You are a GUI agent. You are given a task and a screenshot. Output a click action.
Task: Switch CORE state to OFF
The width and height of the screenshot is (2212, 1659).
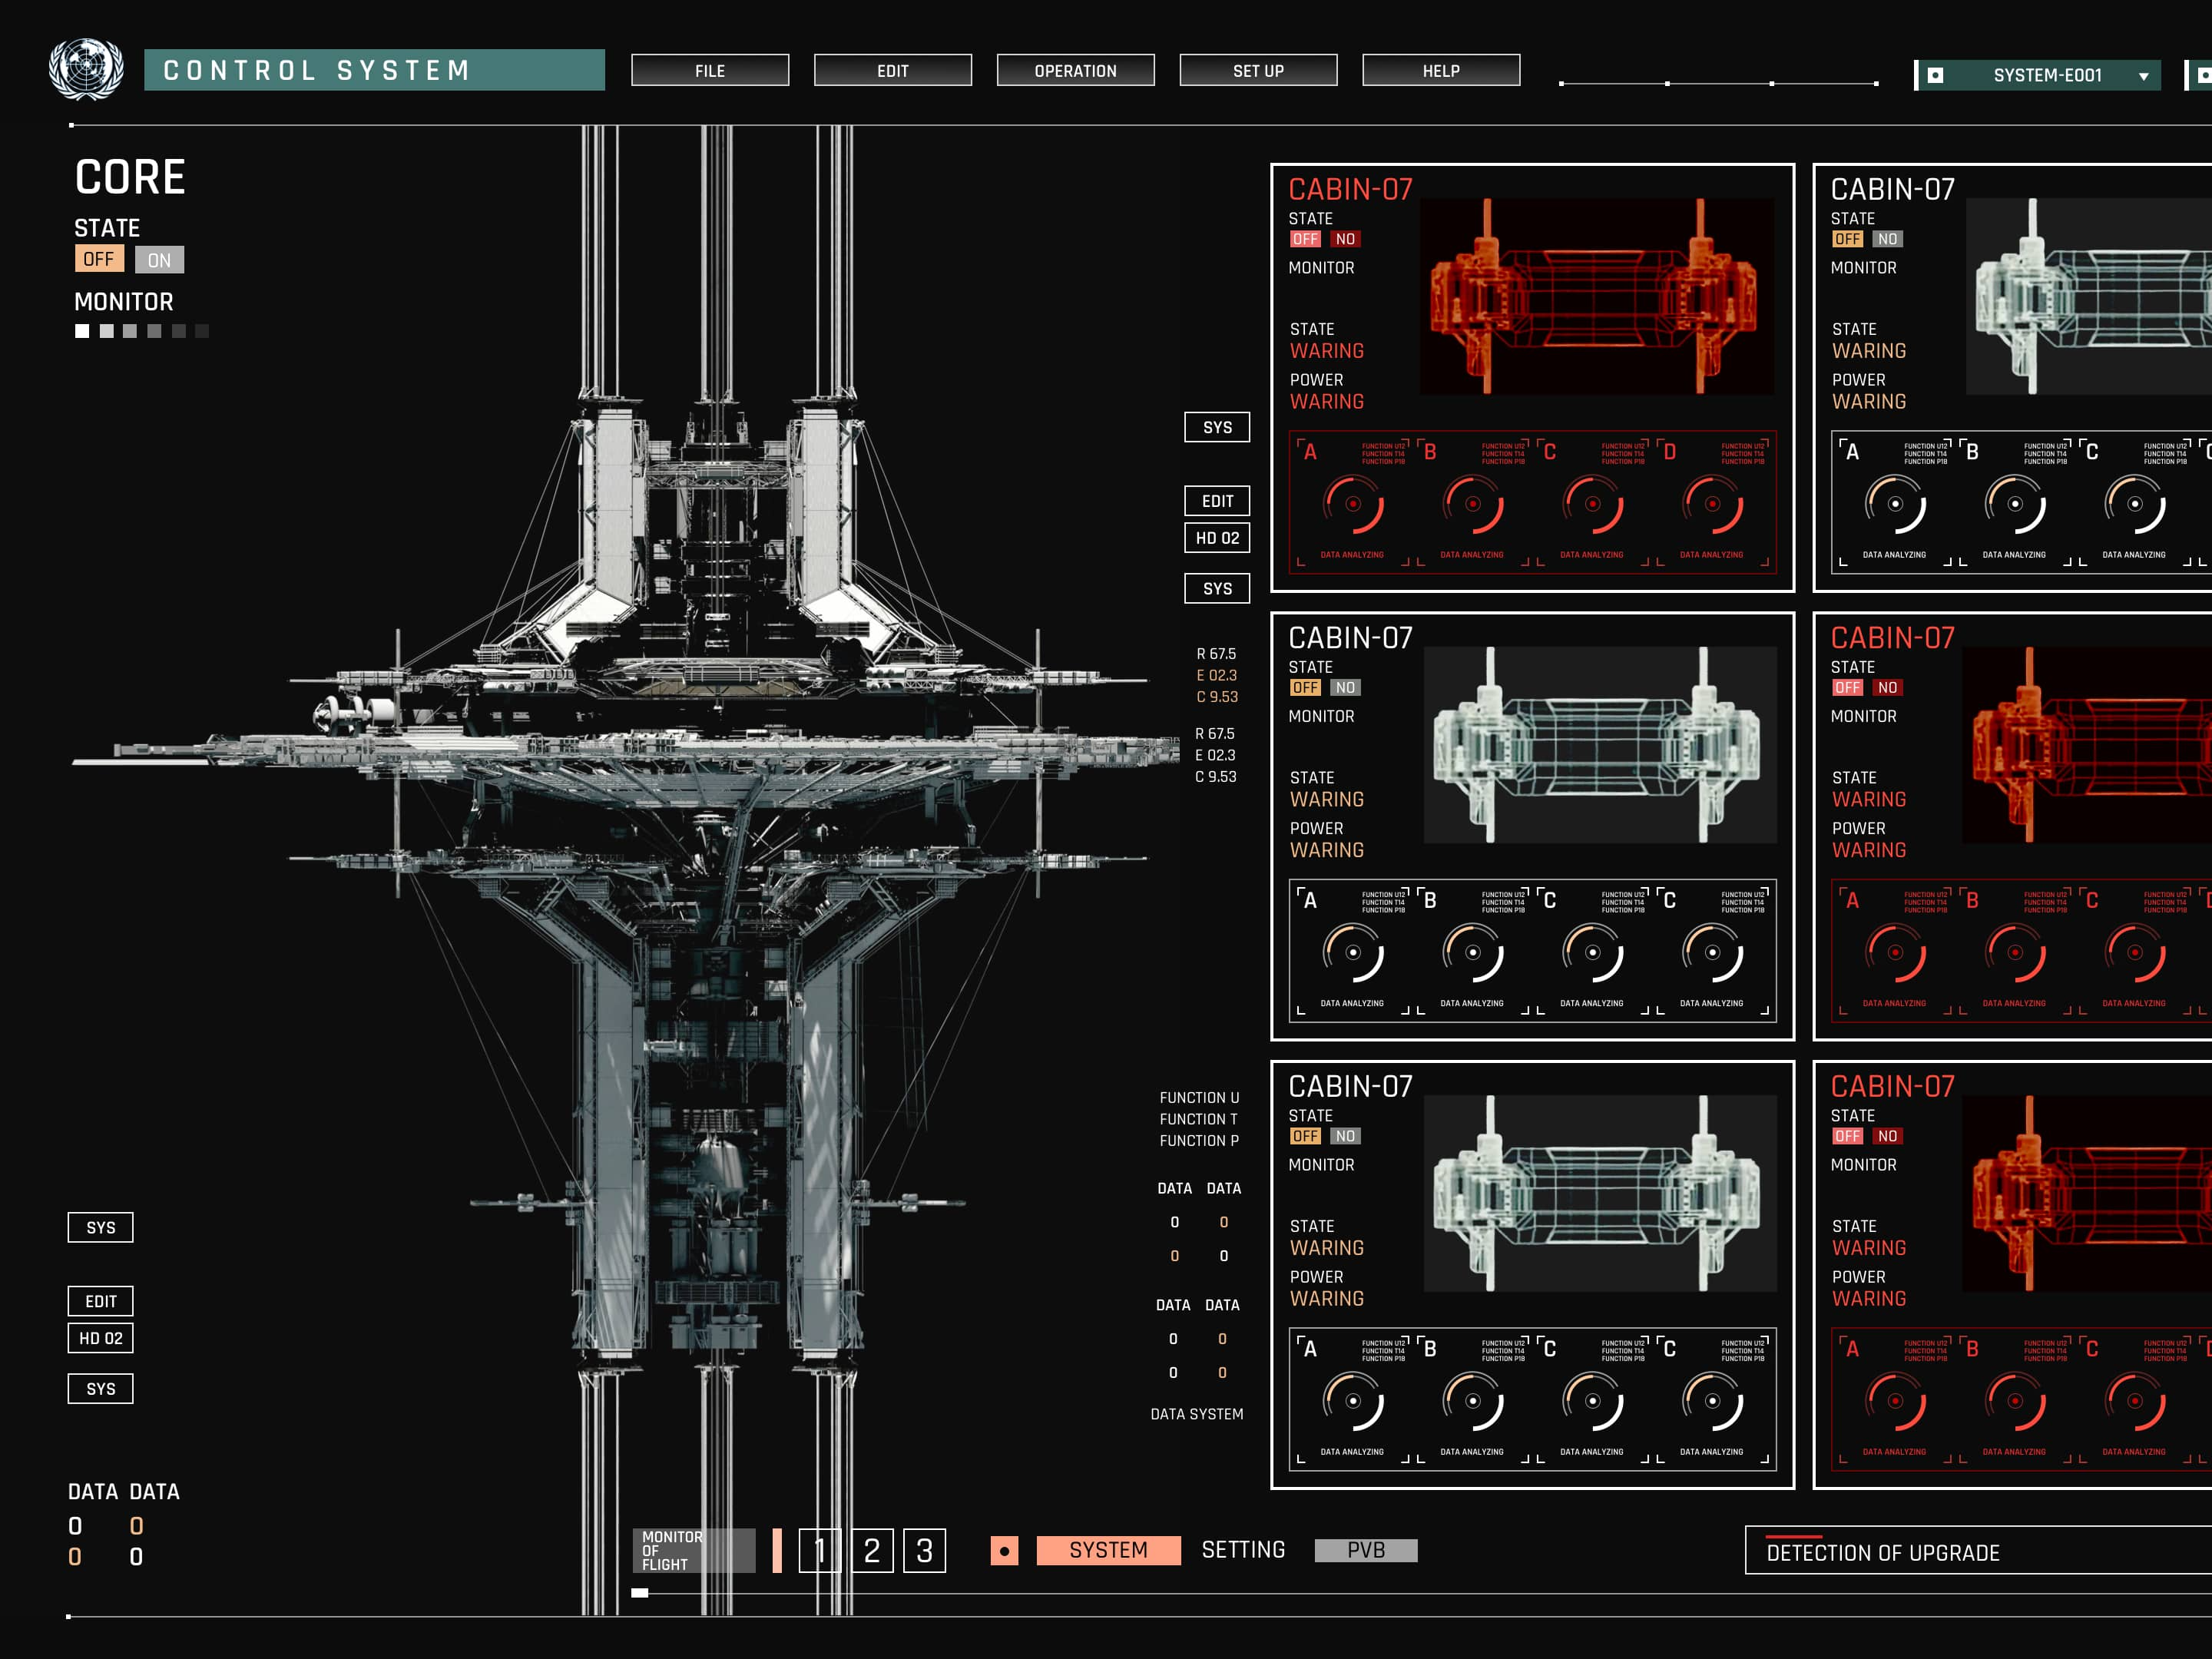99,259
